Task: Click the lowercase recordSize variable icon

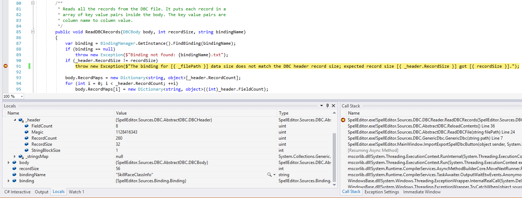Action: [x=15, y=169]
